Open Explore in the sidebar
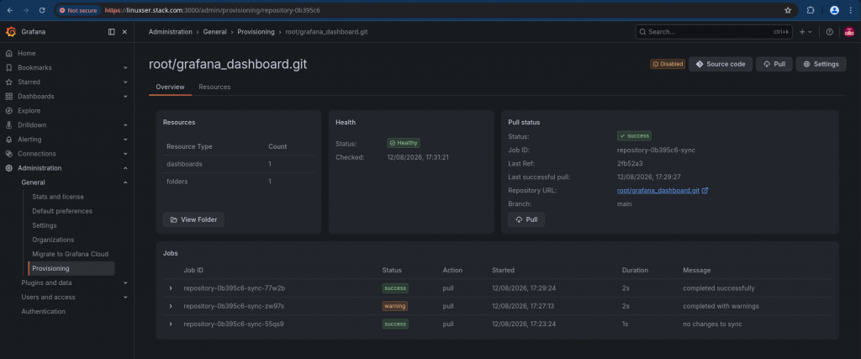861x359 pixels. (29, 110)
